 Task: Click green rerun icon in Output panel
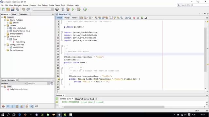click(x=57, y=99)
